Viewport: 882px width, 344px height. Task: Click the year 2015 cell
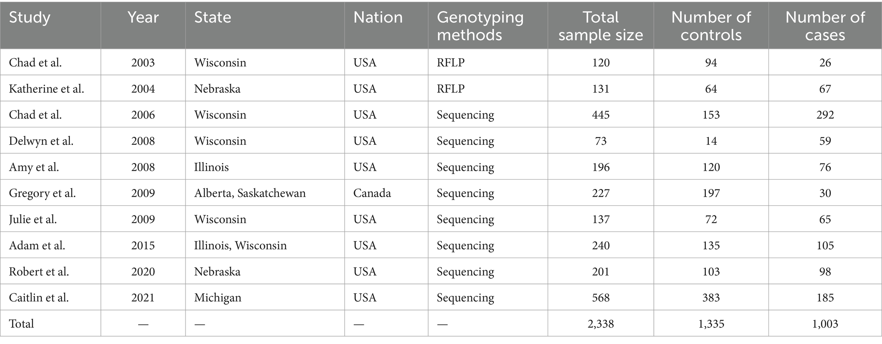[x=143, y=246]
